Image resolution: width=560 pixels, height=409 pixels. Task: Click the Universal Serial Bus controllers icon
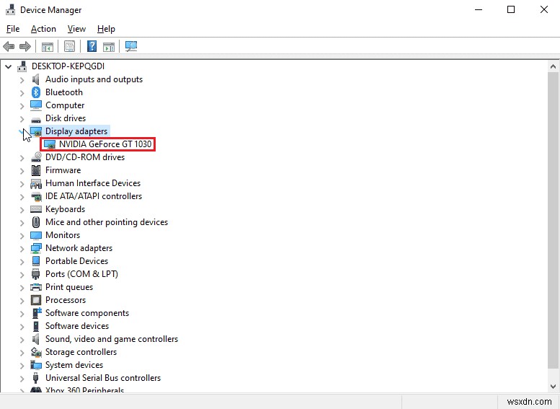36,378
